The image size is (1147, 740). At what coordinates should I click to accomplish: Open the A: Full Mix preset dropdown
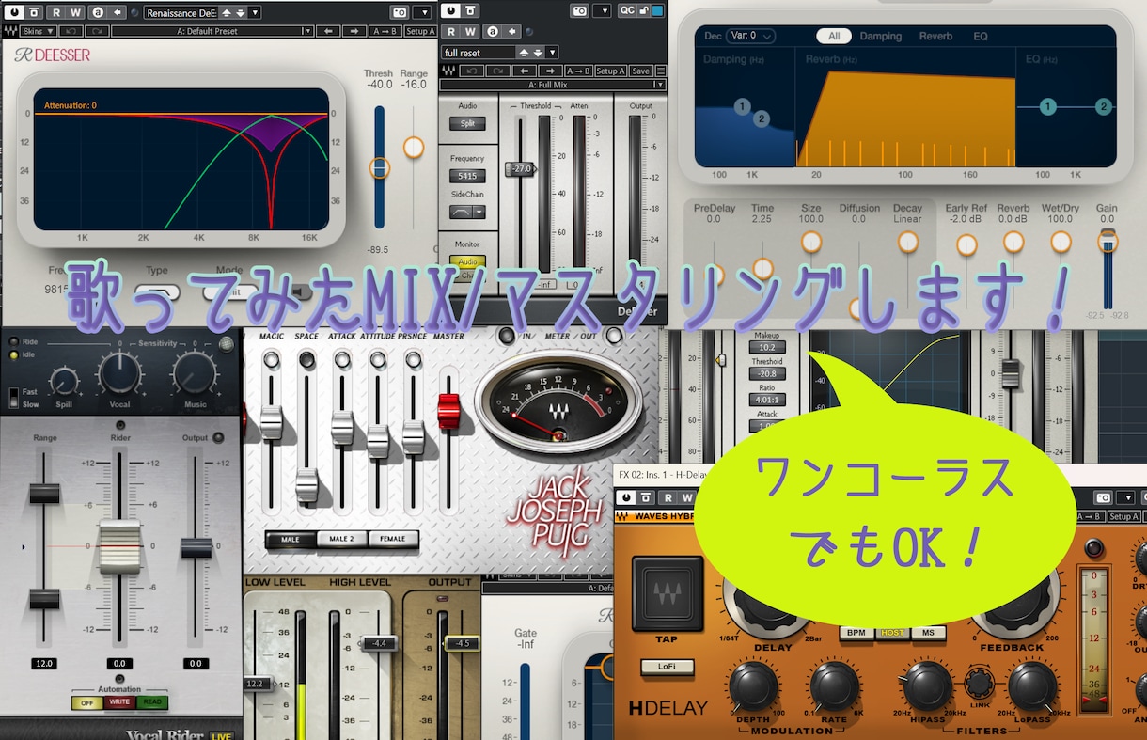(x=554, y=85)
